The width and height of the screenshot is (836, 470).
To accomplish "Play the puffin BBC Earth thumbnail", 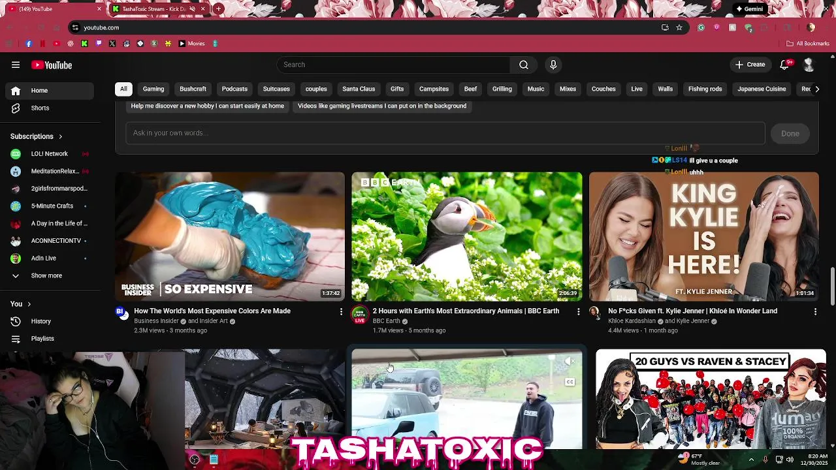I will (x=467, y=236).
